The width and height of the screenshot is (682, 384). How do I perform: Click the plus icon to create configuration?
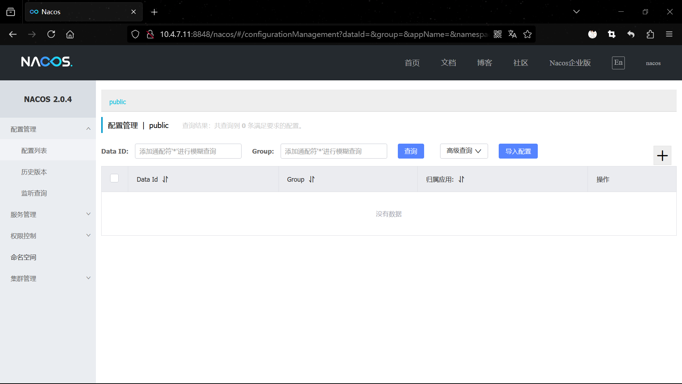coord(662,155)
